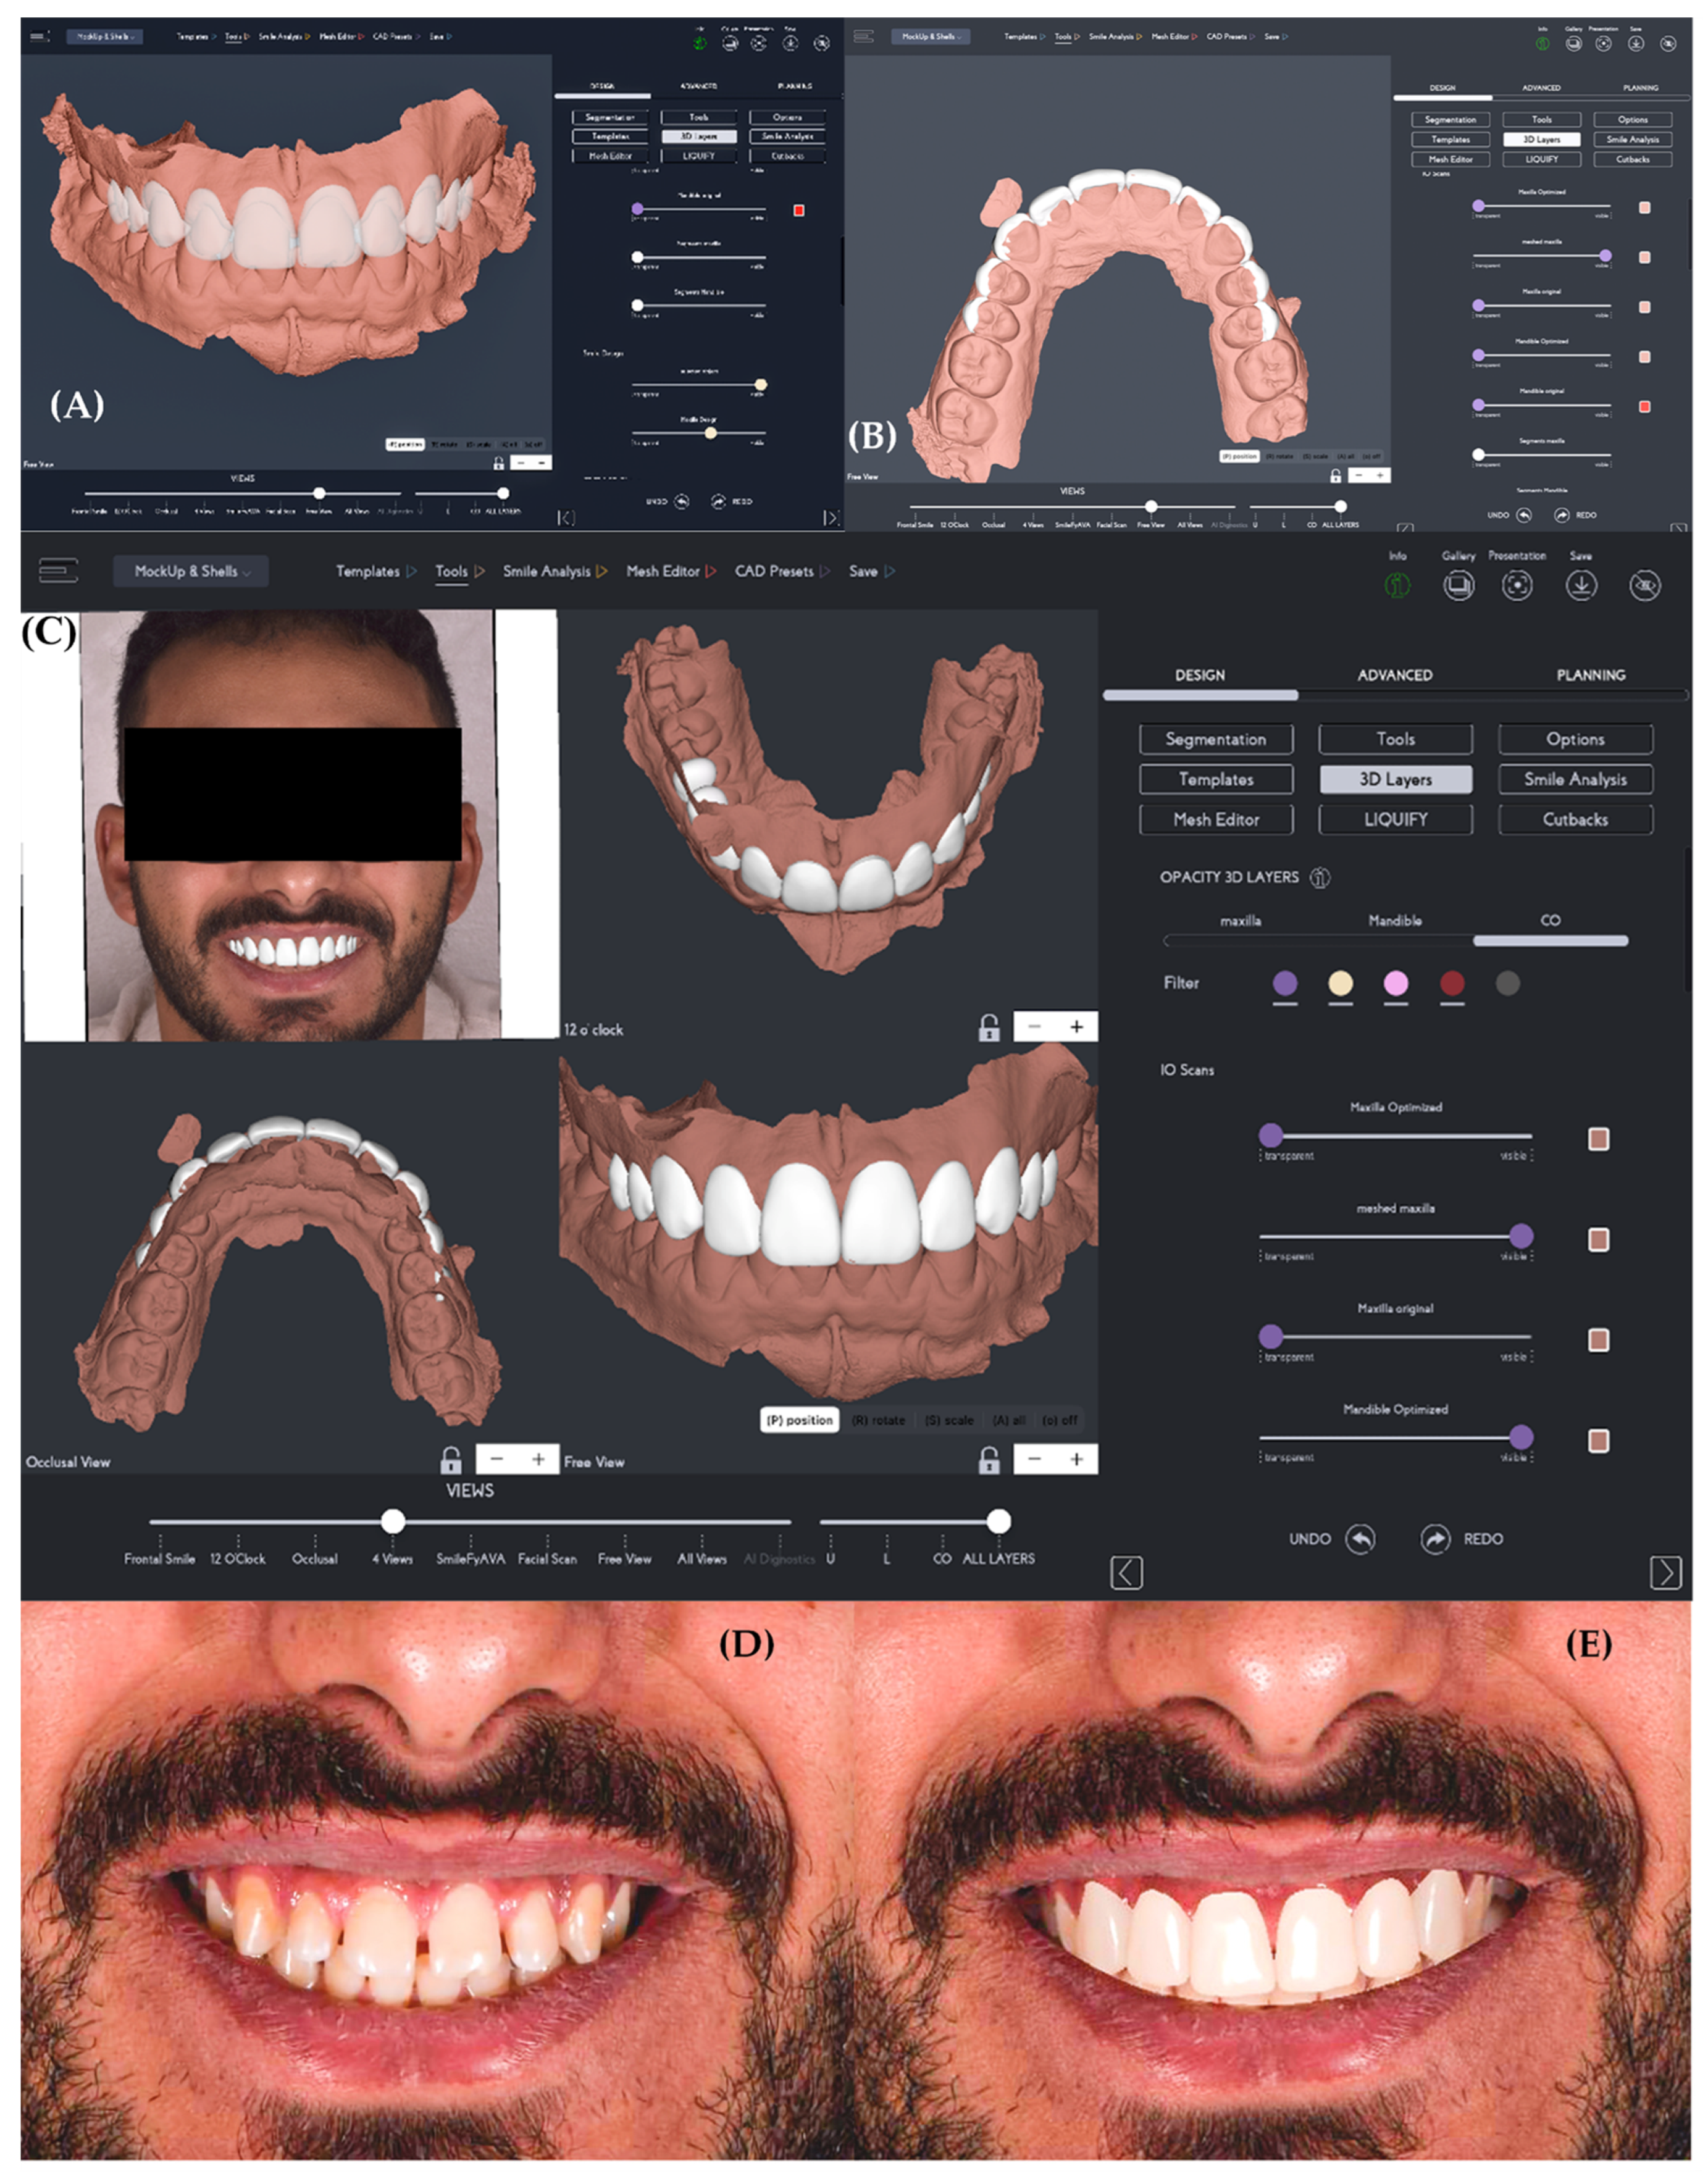
Task: Toggle visibility swatch beside Maxilla Optimized slider
Action: pyautogui.click(x=1600, y=1139)
